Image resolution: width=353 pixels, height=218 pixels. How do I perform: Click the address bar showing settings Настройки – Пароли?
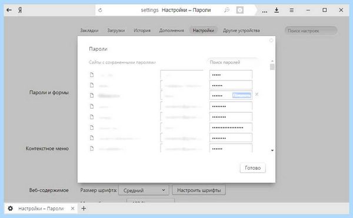coord(175,10)
